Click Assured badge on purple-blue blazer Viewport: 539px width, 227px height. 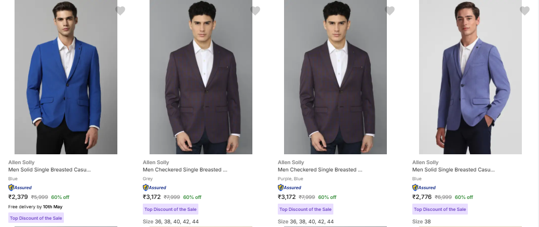(290, 188)
